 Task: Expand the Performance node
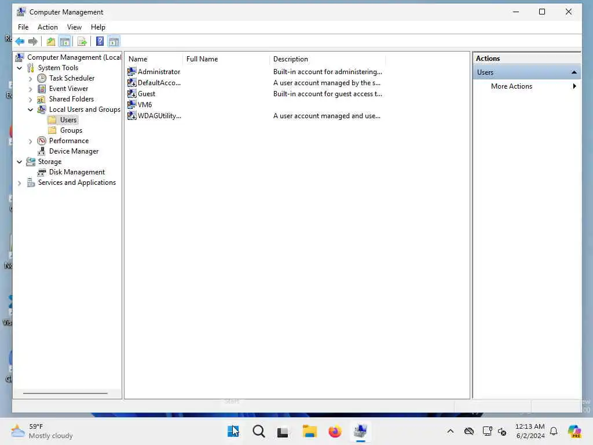click(31, 141)
